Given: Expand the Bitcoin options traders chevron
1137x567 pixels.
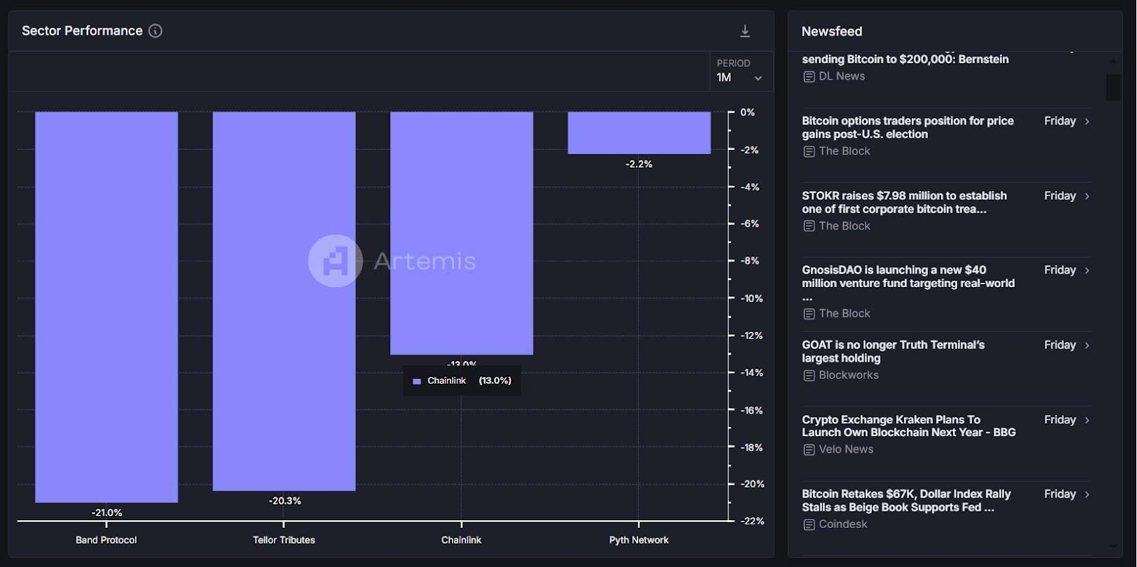Looking at the screenshot, I should 1087,121.
